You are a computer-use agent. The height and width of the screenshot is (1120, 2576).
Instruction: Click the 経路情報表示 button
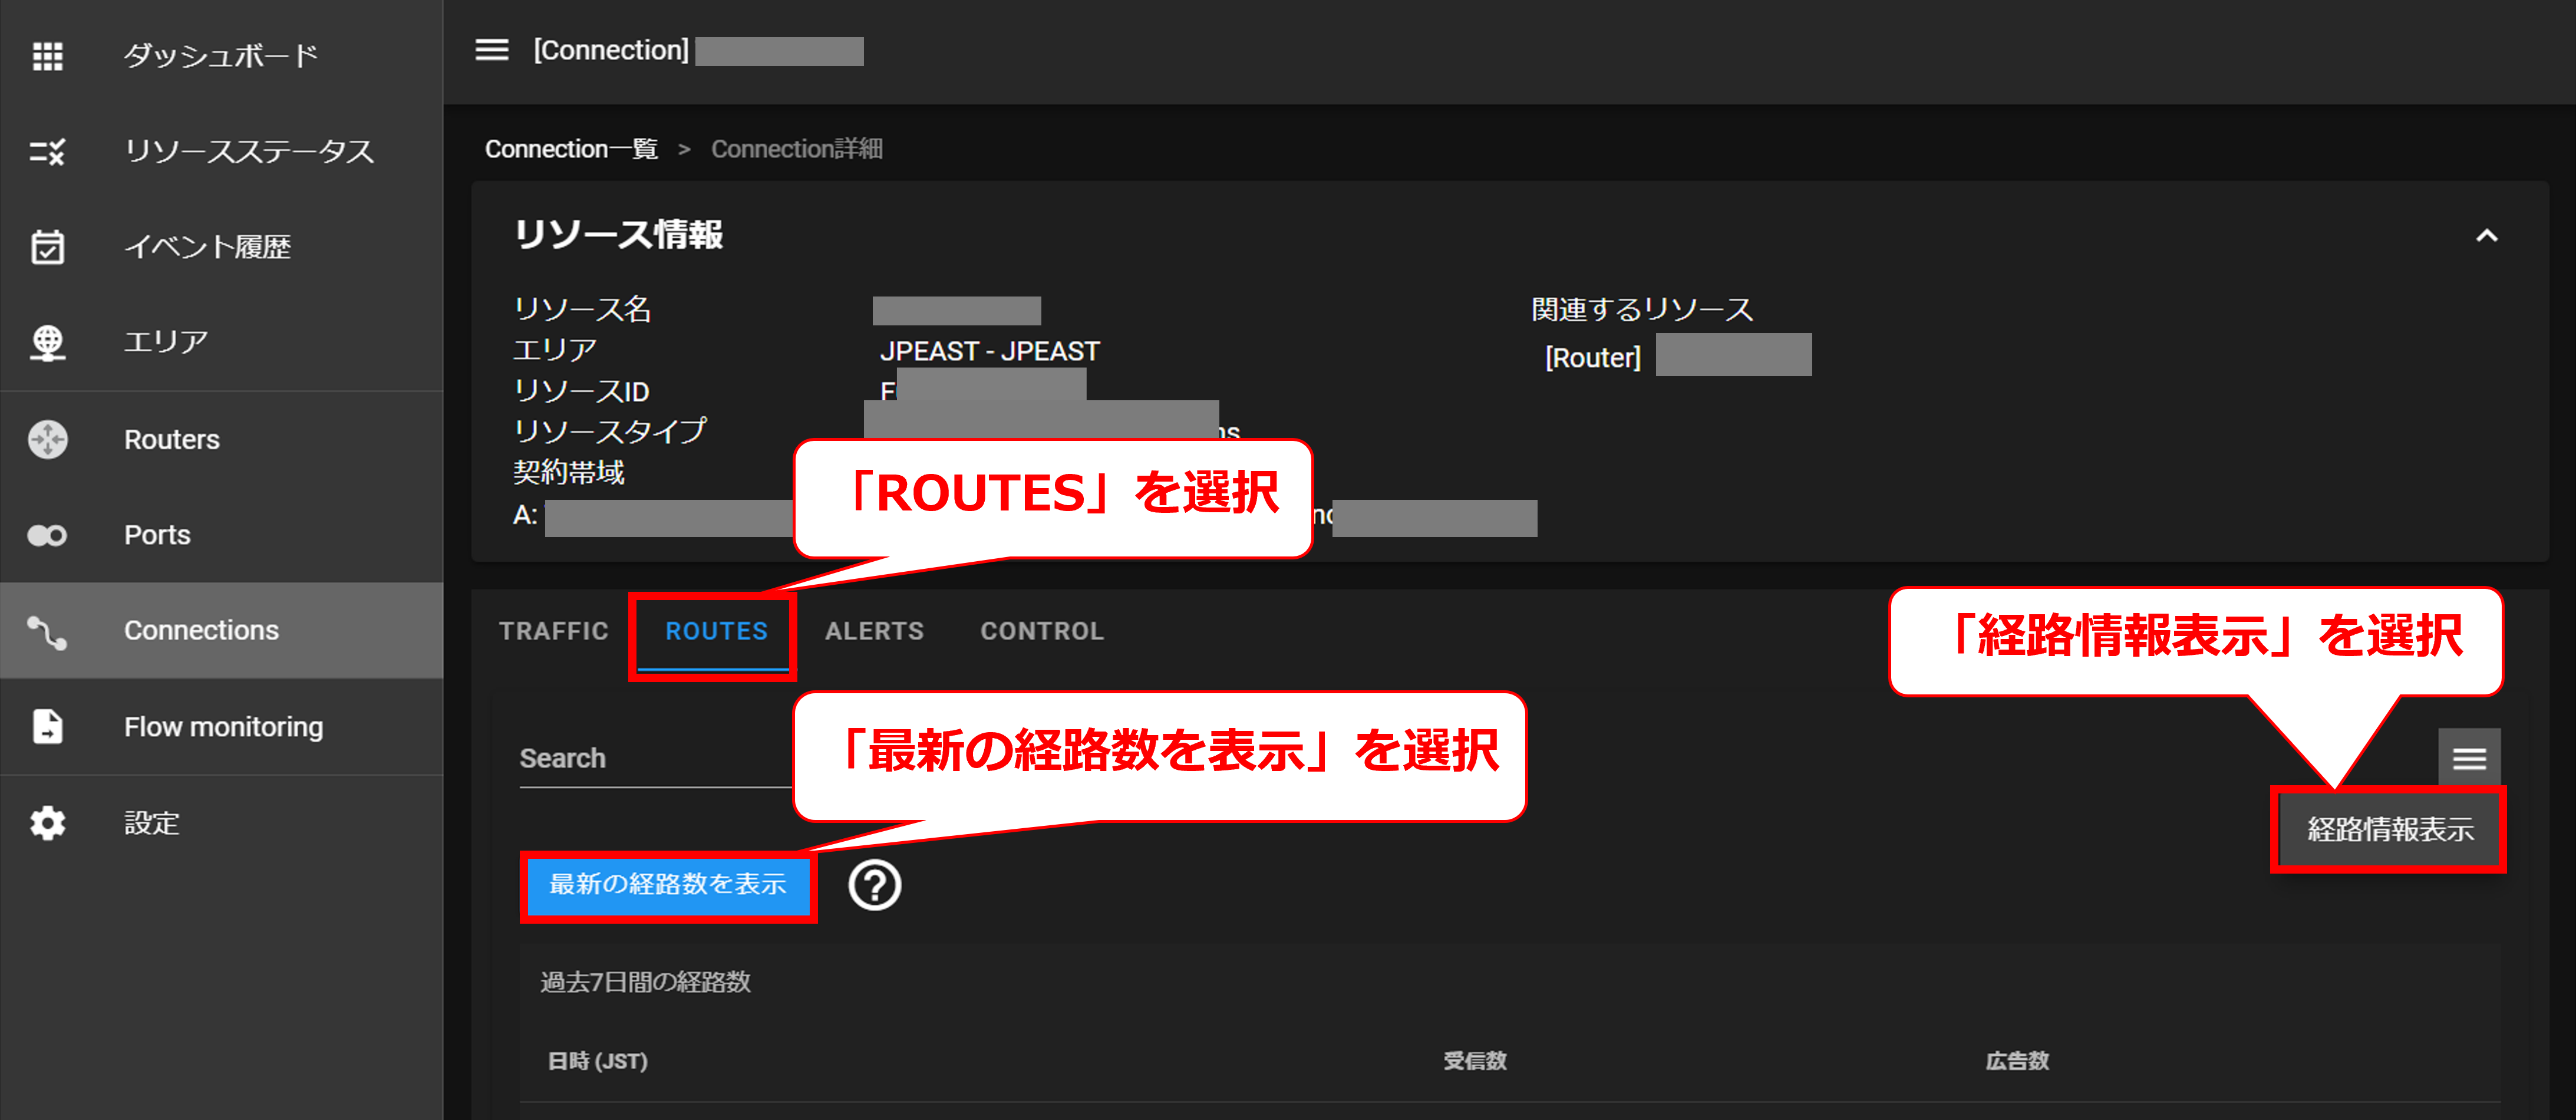pyautogui.click(x=2389, y=830)
